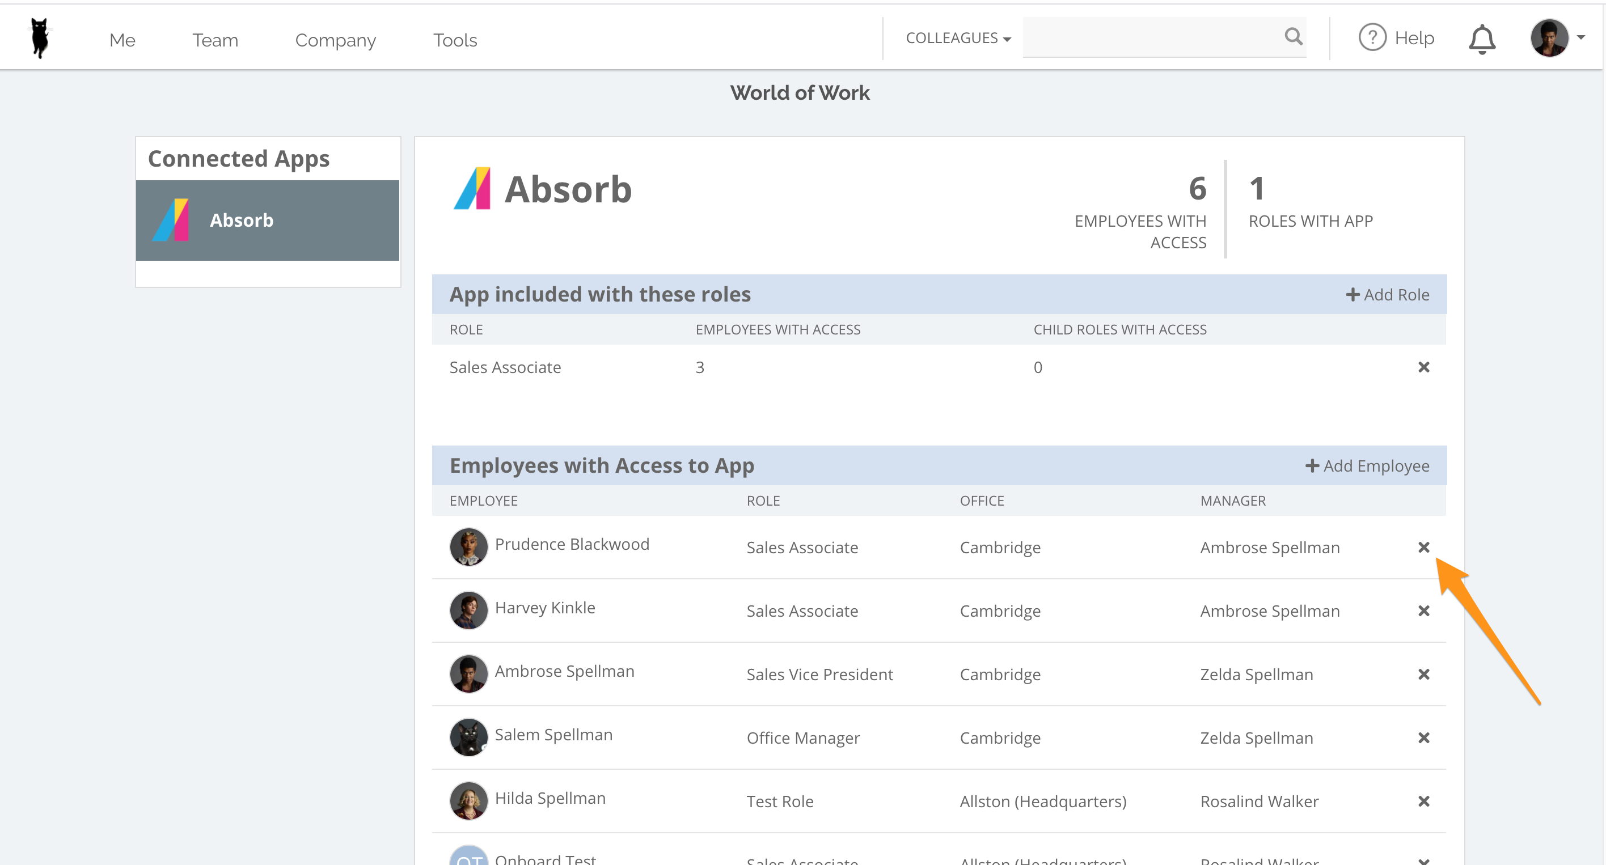1606x865 pixels.
Task: Click the black cat company logo
Action: [x=40, y=39]
